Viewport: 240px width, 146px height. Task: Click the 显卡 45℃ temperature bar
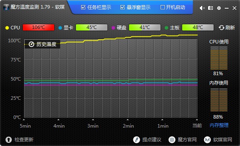click(92, 27)
